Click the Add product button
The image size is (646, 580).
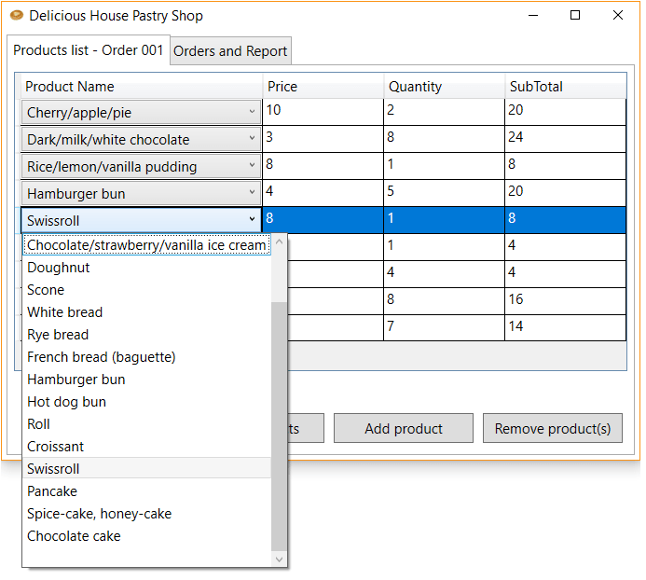pyautogui.click(x=403, y=429)
